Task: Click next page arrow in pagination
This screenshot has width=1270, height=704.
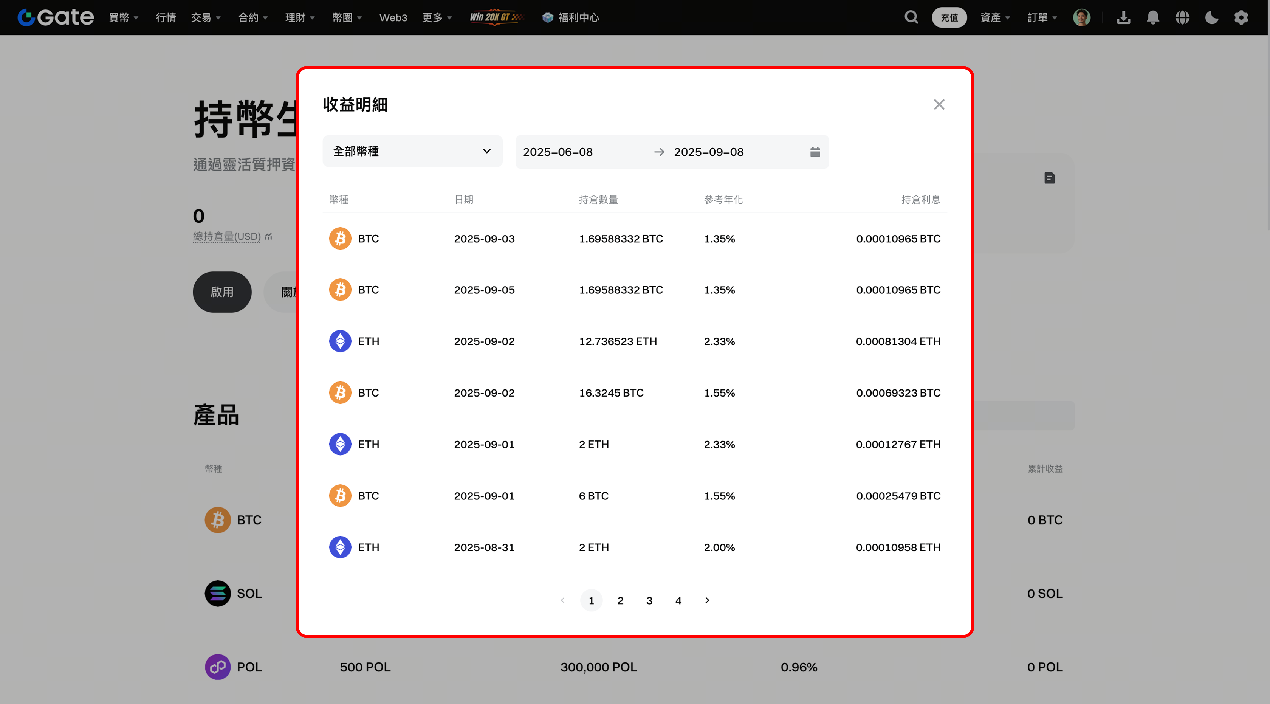Action: click(707, 600)
